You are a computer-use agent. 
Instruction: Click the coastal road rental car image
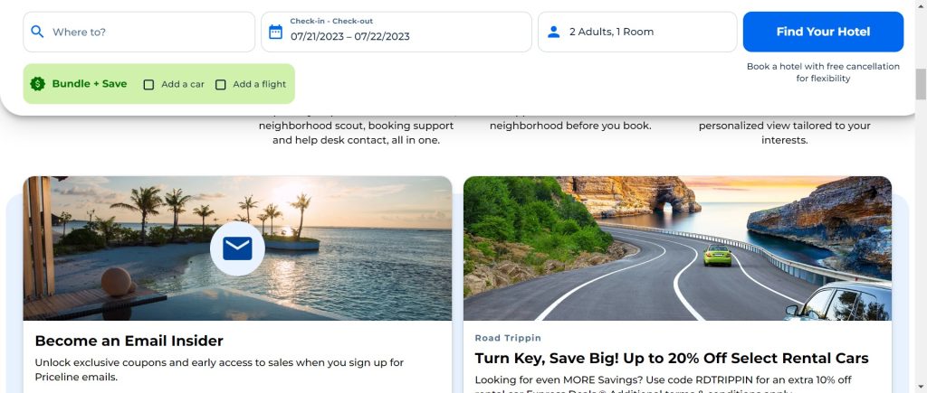(677, 248)
